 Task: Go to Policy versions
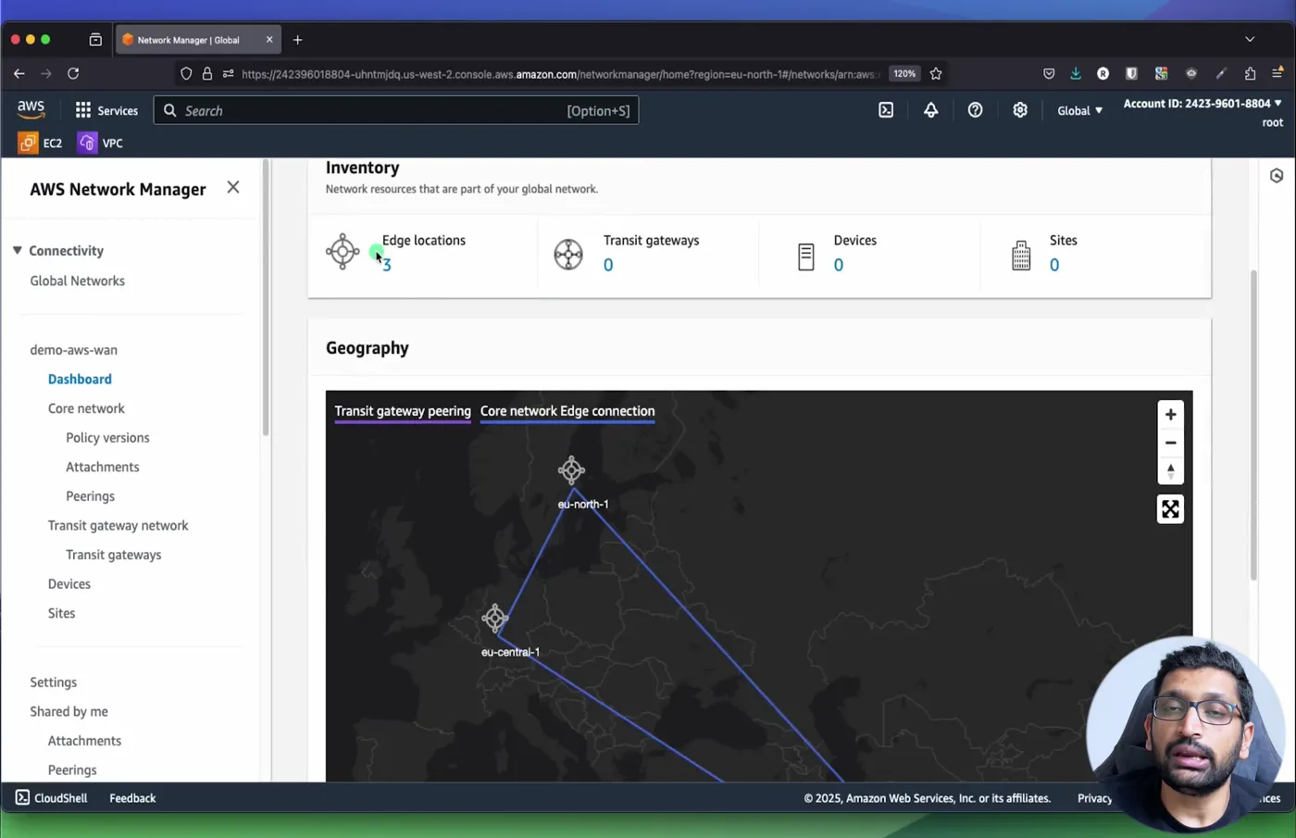tap(107, 437)
